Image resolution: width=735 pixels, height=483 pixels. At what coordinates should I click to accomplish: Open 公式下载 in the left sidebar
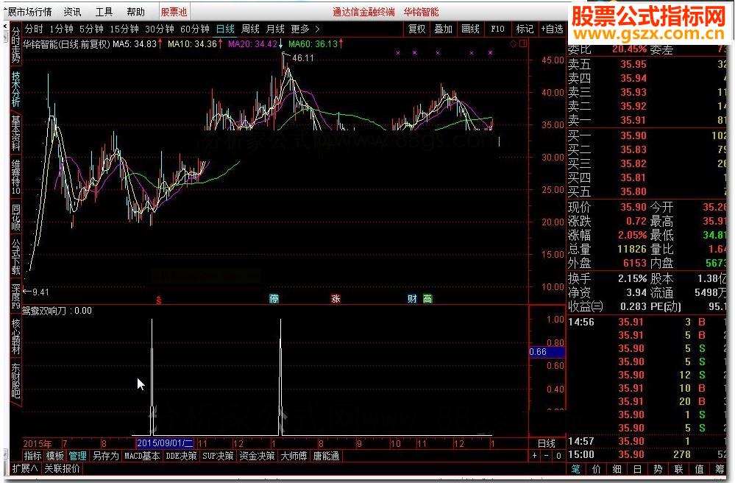(15, 256)
